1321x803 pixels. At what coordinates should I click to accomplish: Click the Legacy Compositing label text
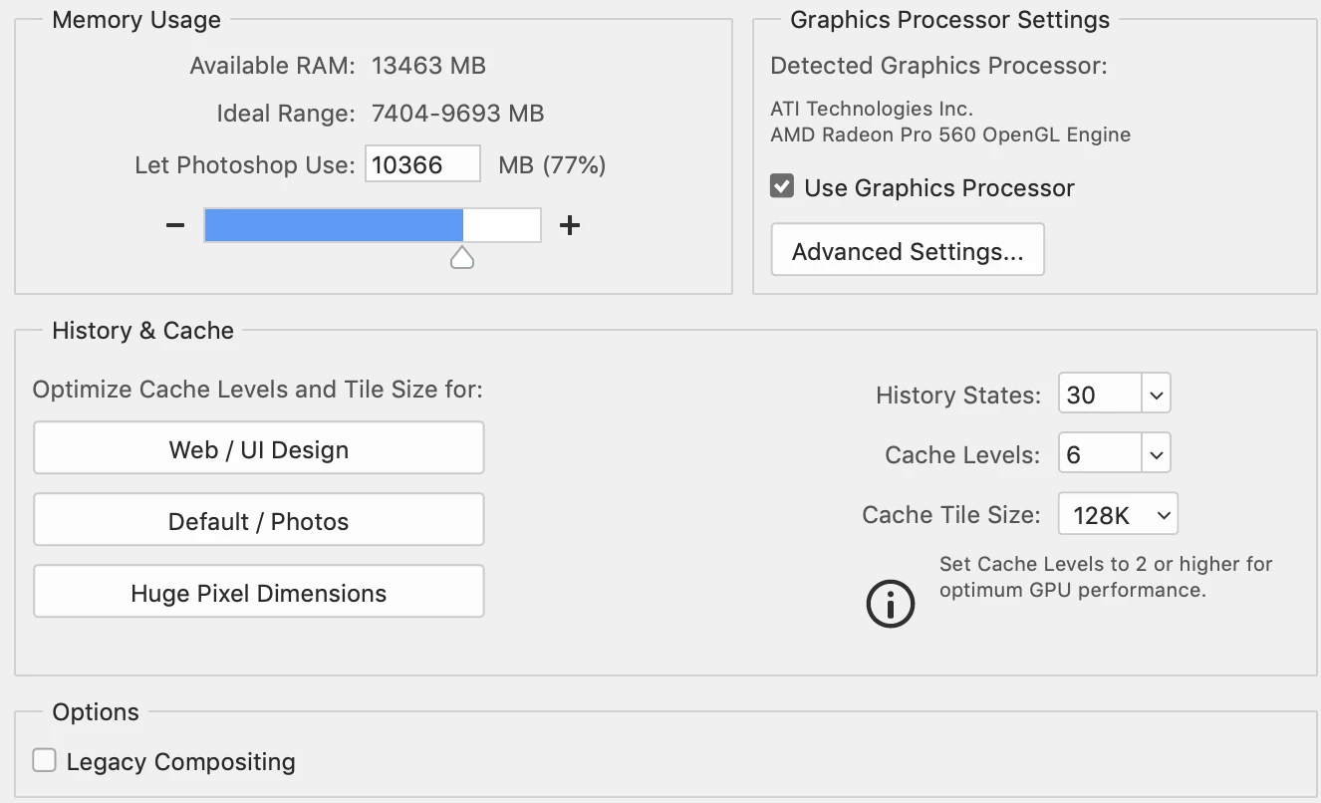pyautogui.click(x=180, y=762)
